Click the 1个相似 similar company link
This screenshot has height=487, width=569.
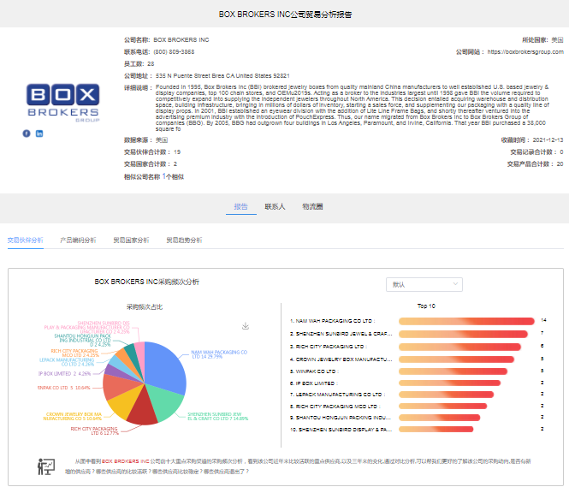[x=173, y=176]
